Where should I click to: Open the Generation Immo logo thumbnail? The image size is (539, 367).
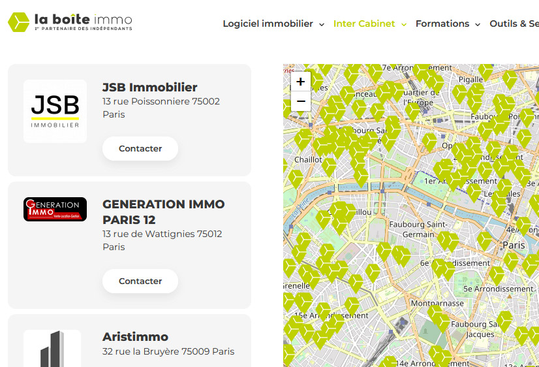click(55, 209)
